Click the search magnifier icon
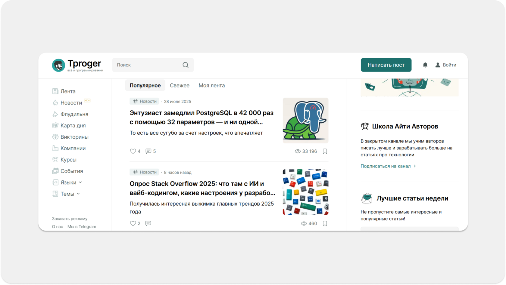Screen dimensions: 506x285 pos(186,65)
